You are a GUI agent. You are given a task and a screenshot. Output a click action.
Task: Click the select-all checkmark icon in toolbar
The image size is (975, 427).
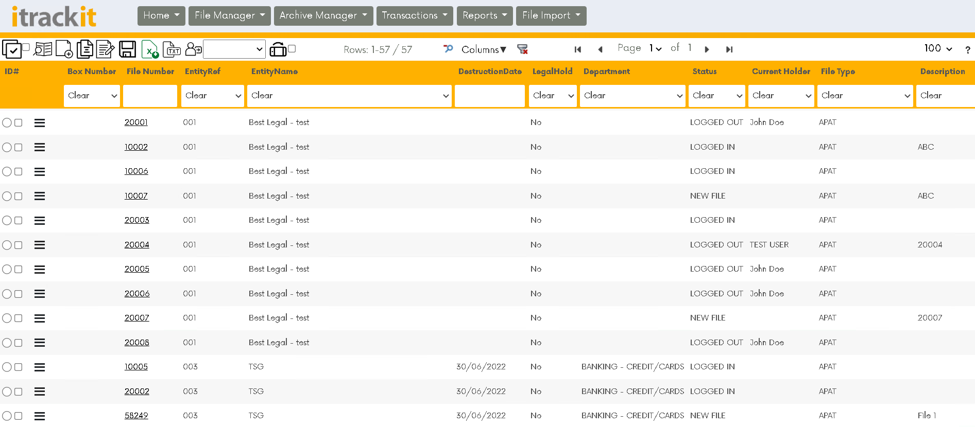11,49
